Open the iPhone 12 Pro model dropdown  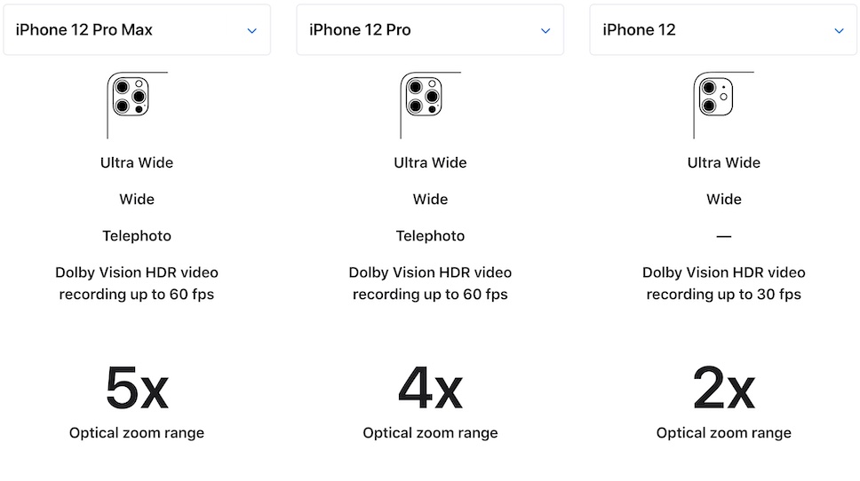coord(429,30)
